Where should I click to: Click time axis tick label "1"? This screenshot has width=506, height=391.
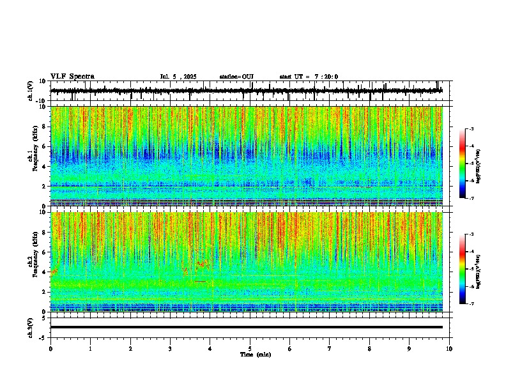coord(90,349)
